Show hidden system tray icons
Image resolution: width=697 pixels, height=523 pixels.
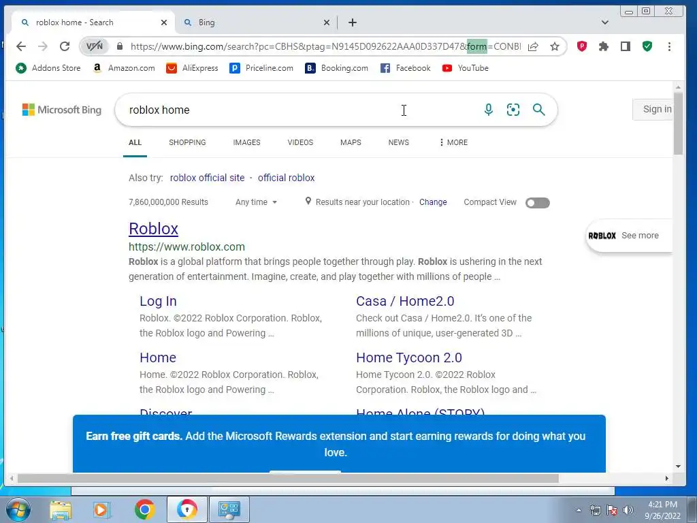tap(579, 510)
